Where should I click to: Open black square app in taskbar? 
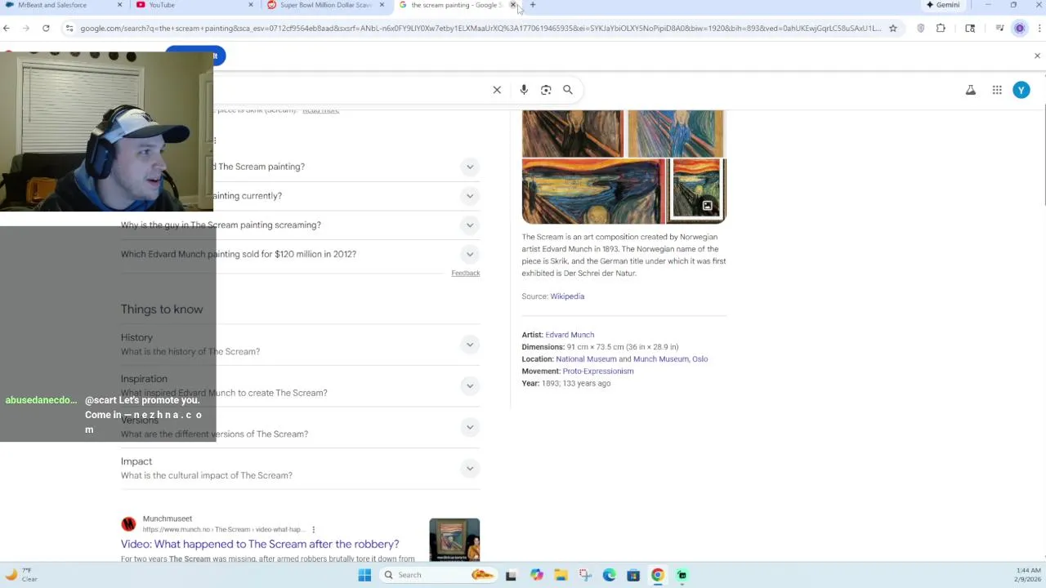coord(511,575)
